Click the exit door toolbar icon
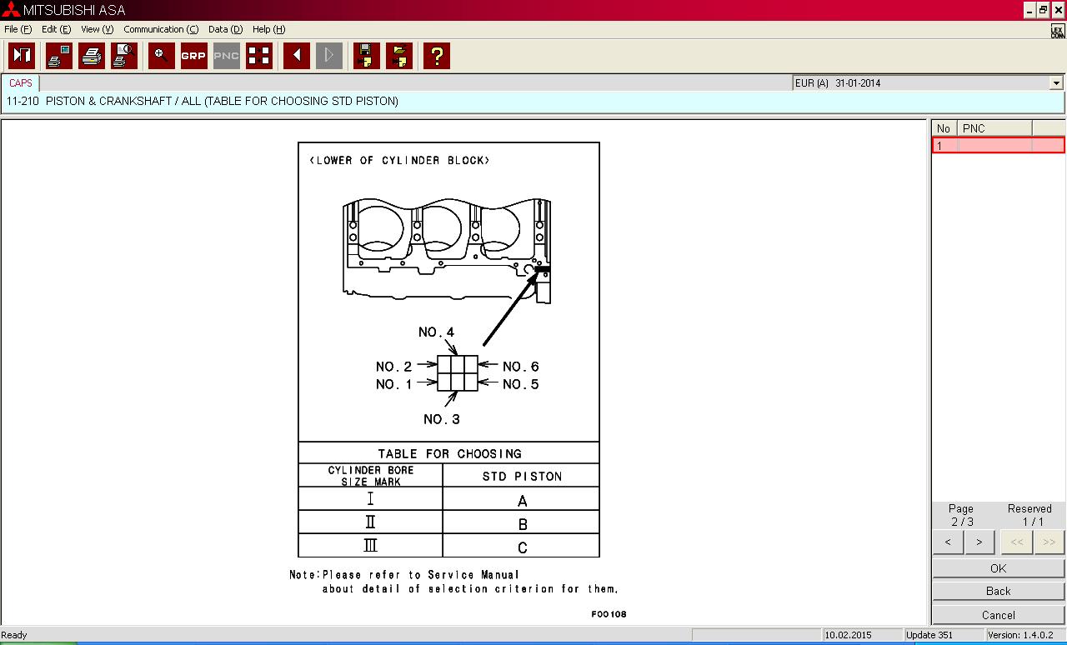The height and width of the screenshot is (645, 1067). tap(22, 56)
